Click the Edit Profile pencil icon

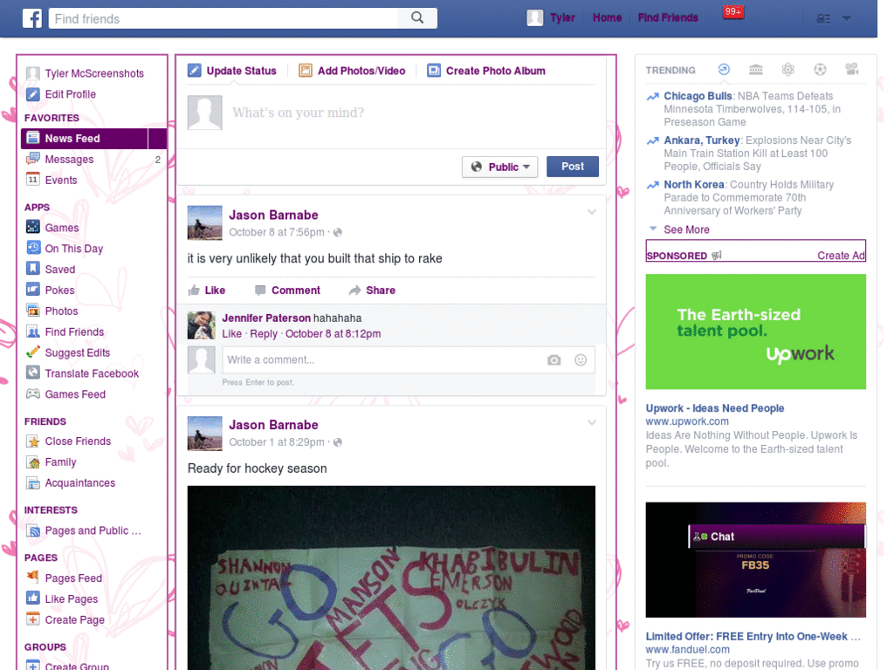33,94
